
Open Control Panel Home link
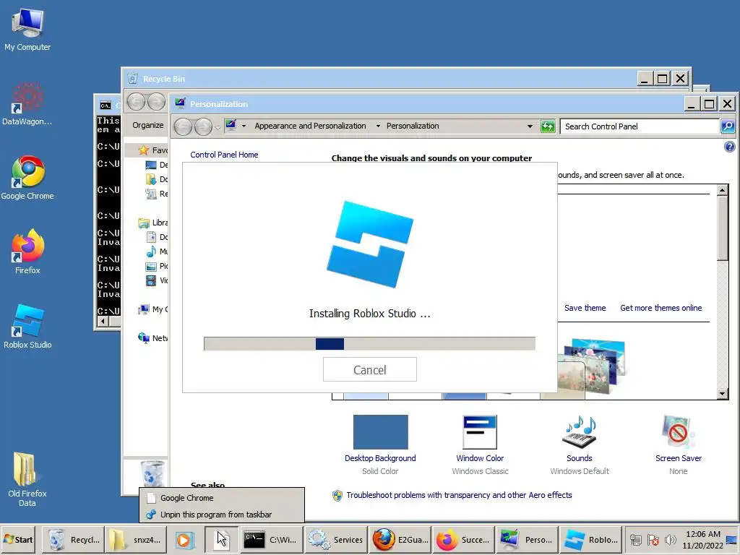pyautogui.click(x=224, y=155)
